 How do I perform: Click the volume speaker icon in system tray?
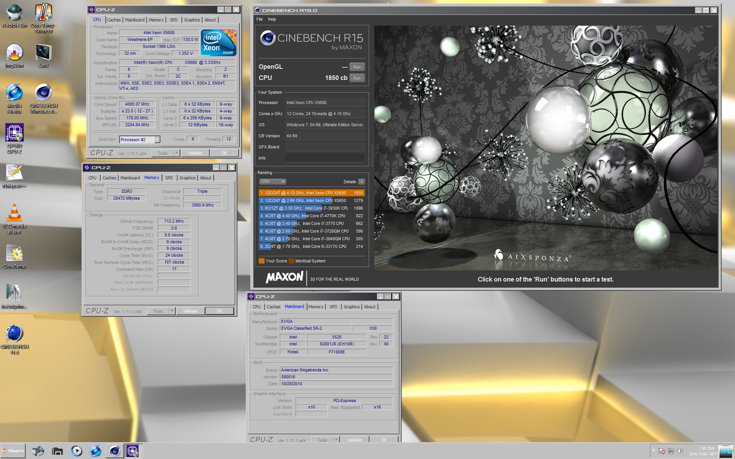680,451
